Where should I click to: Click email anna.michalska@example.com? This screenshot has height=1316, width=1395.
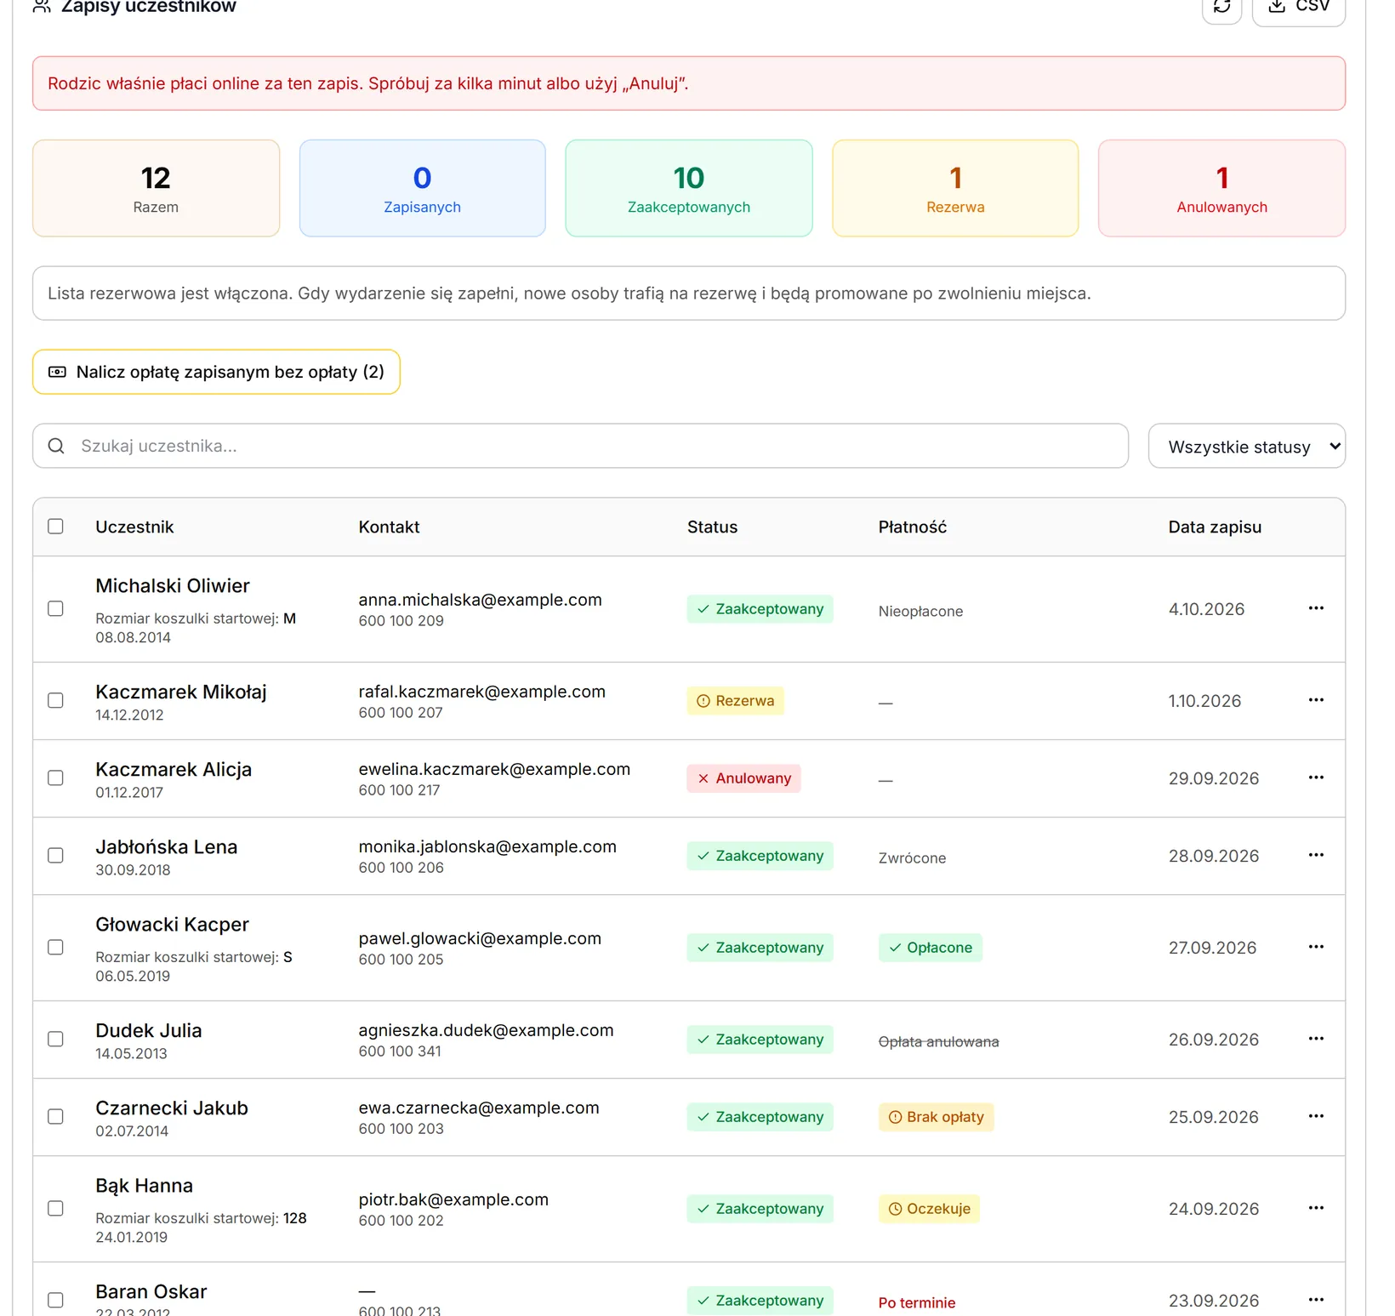click(x=480, y=600)
